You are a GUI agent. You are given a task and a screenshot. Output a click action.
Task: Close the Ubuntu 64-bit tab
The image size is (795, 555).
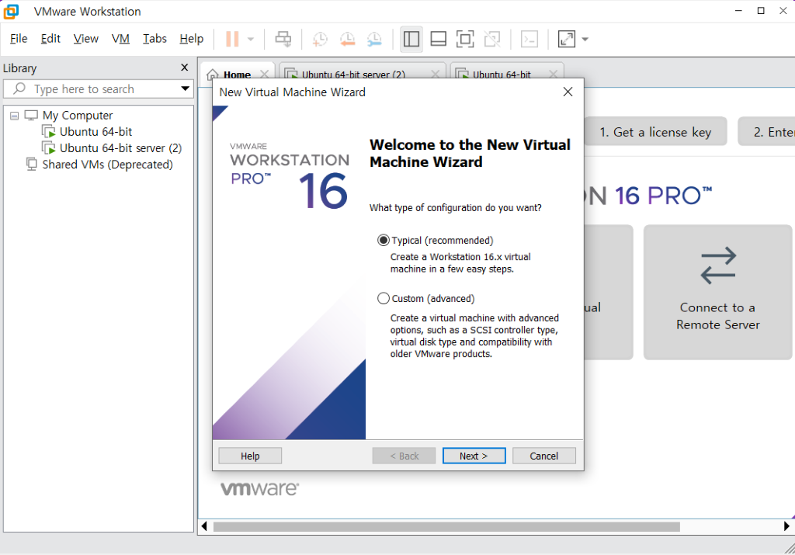[x=553, y=74]
